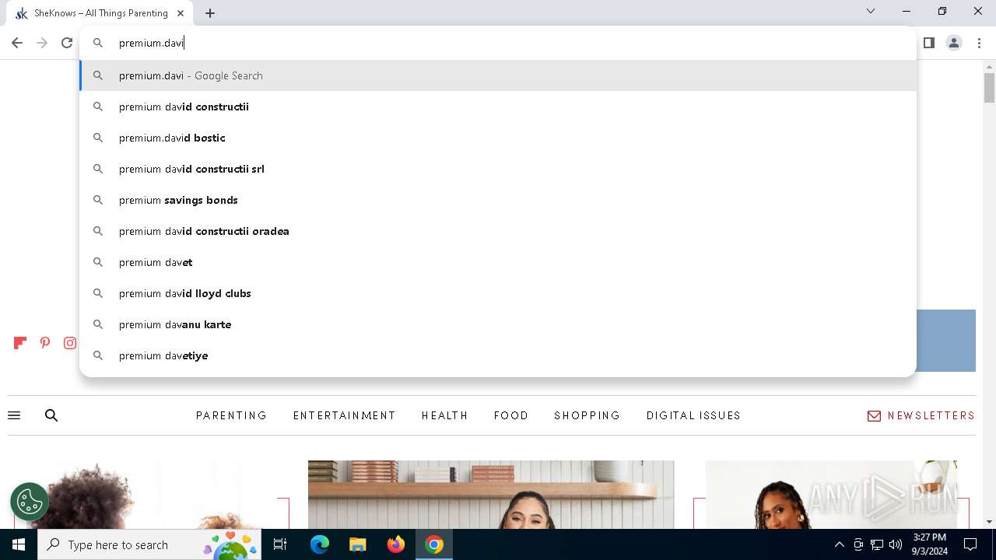Viewport: 996px width, 560px height.
Task: Open the Windows Start menu
Action: (19, 544)
